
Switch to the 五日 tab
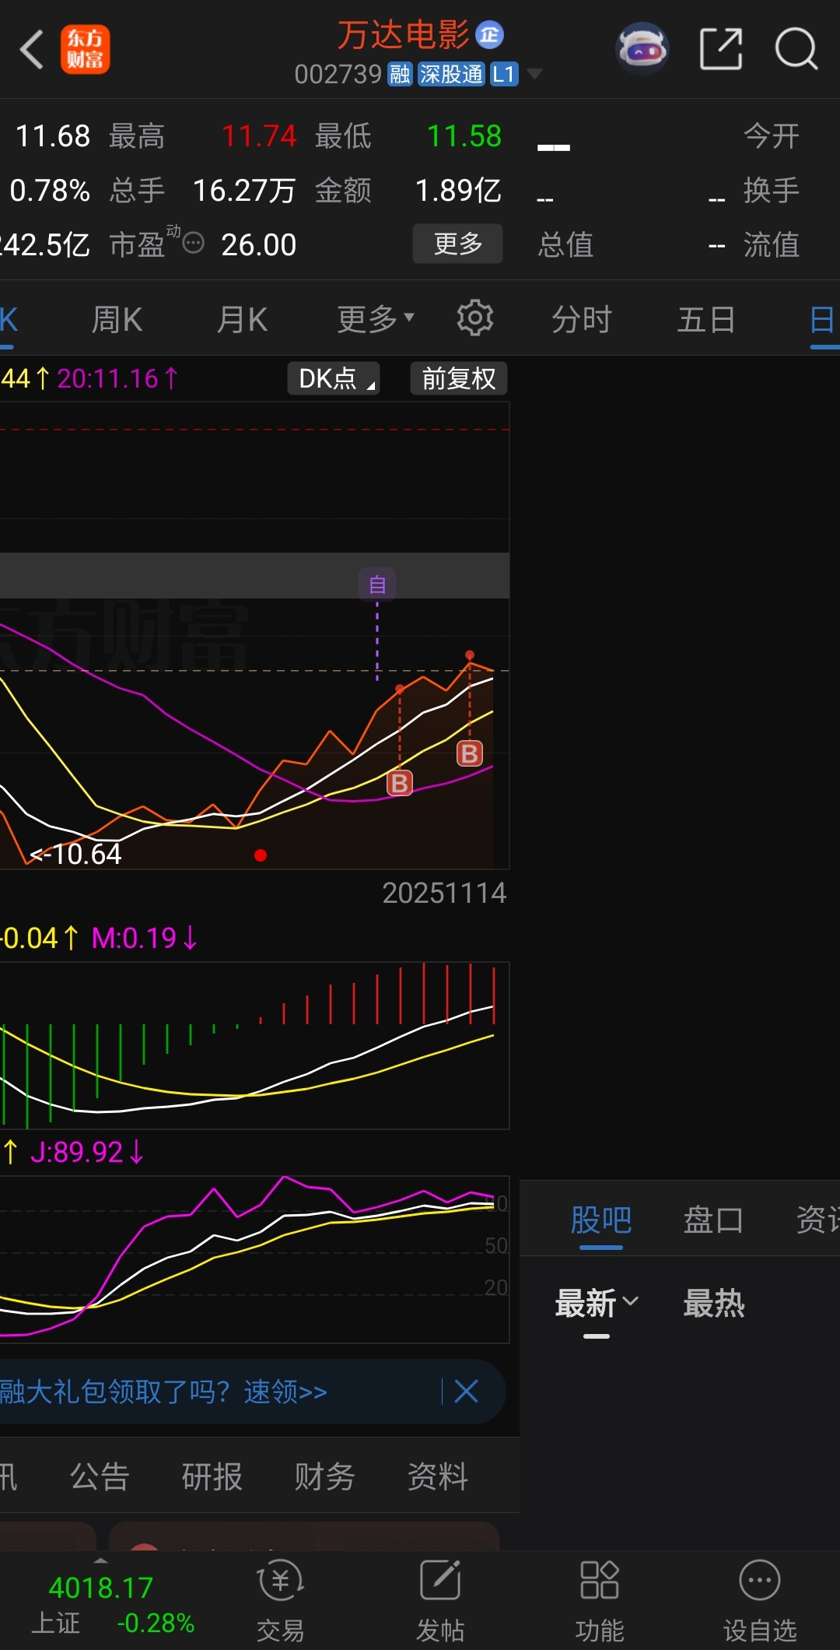[706, 319]
